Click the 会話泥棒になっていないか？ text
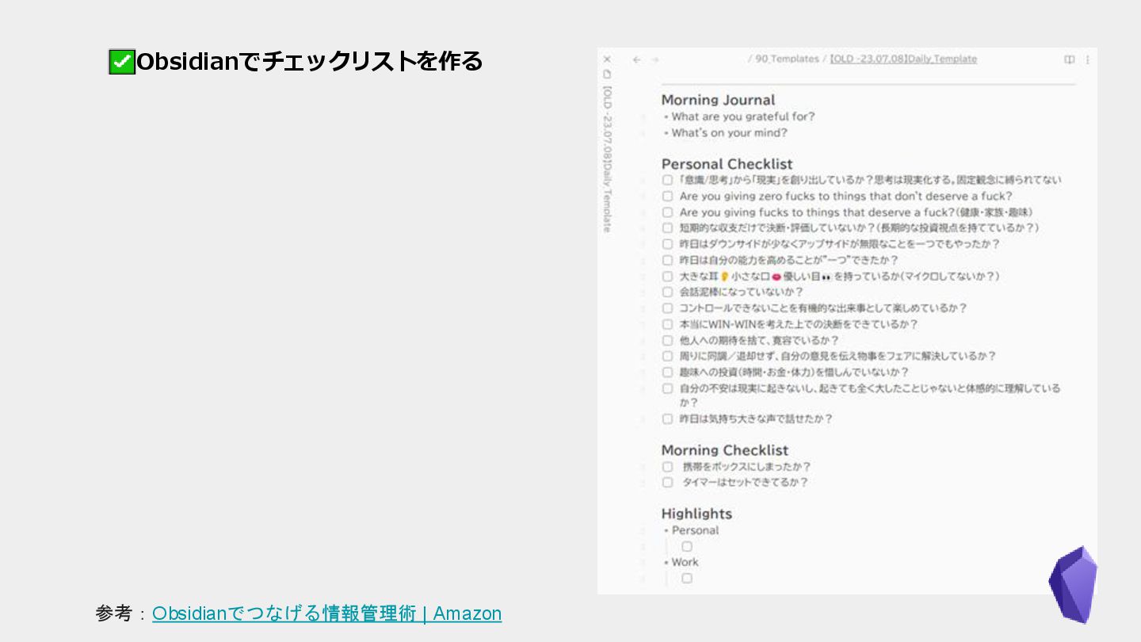1141x642 pixels. click(741, 292)
